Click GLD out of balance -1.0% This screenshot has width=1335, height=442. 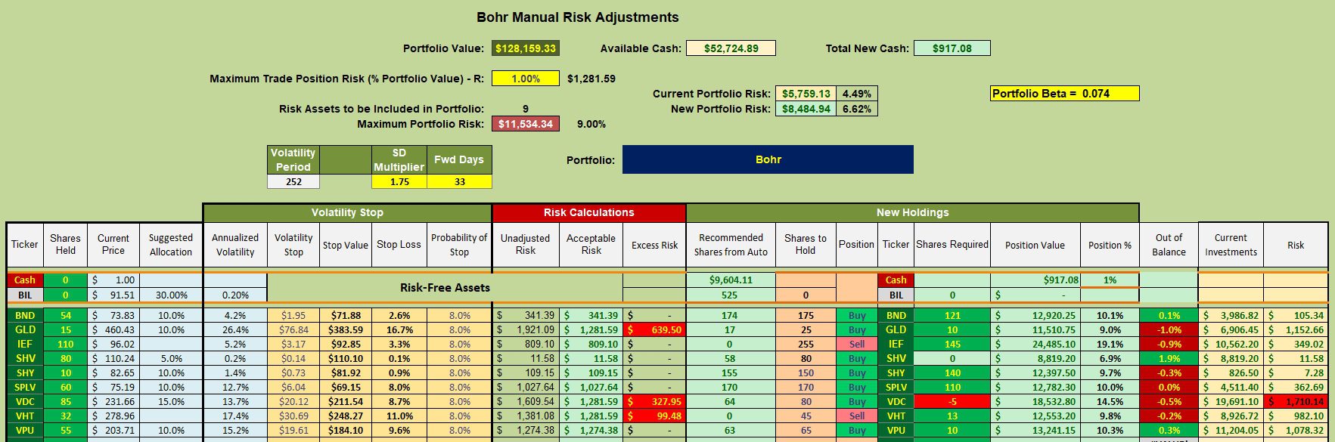[x=1169, y=329]
